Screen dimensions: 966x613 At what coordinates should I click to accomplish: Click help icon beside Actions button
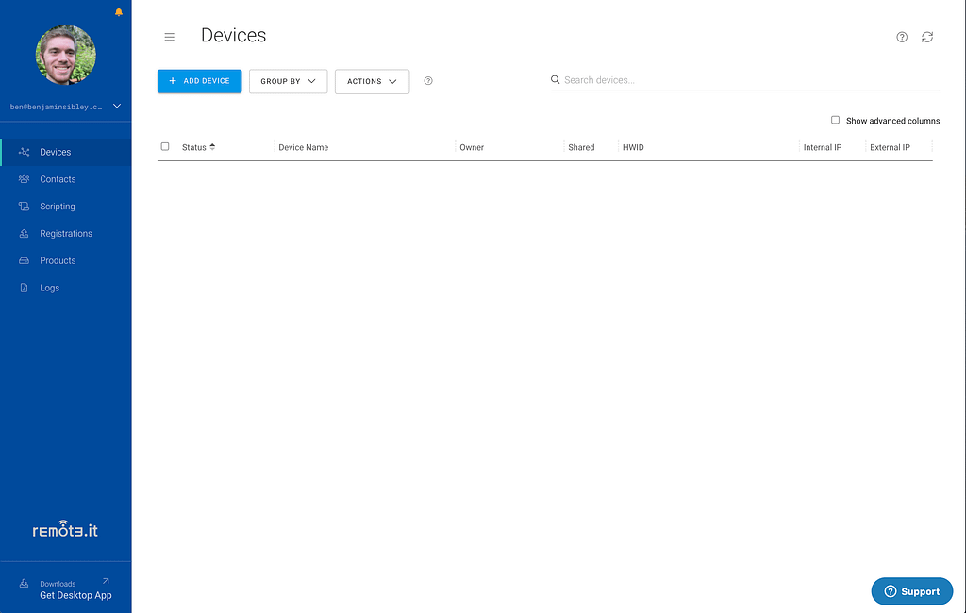point(428,81)
